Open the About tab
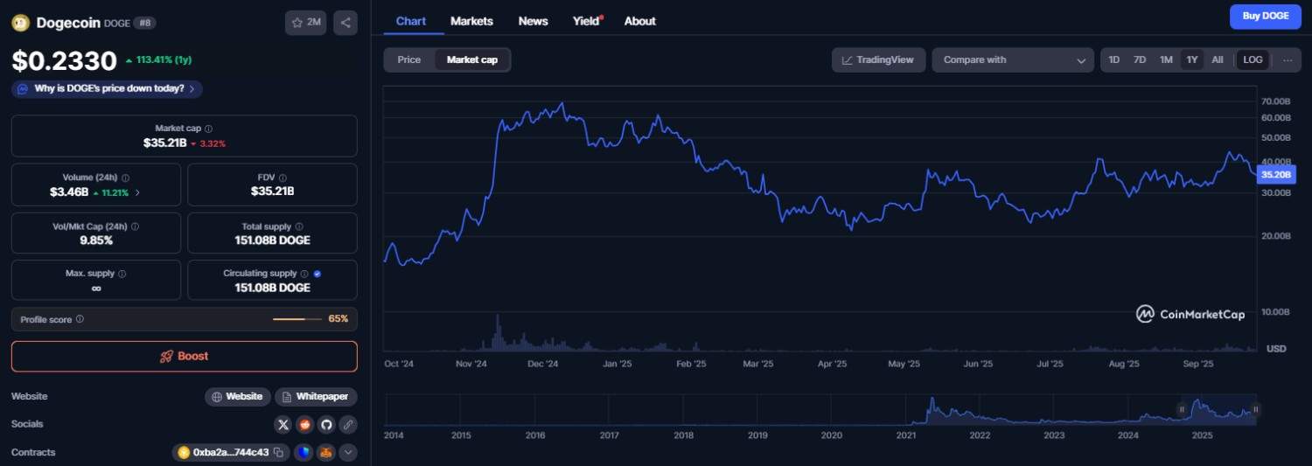Screen dimensions: 1312x466 click(x=640, y=21)
